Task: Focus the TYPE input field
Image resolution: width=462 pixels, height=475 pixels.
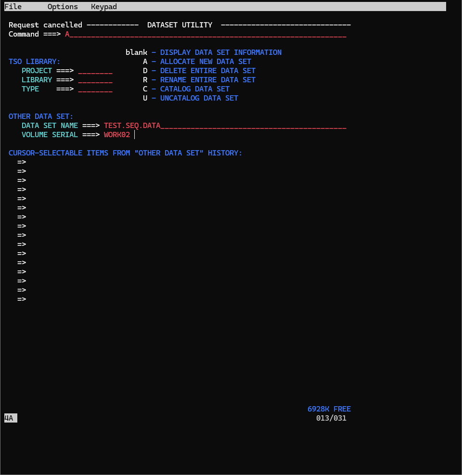Action: tap(95, 89)
